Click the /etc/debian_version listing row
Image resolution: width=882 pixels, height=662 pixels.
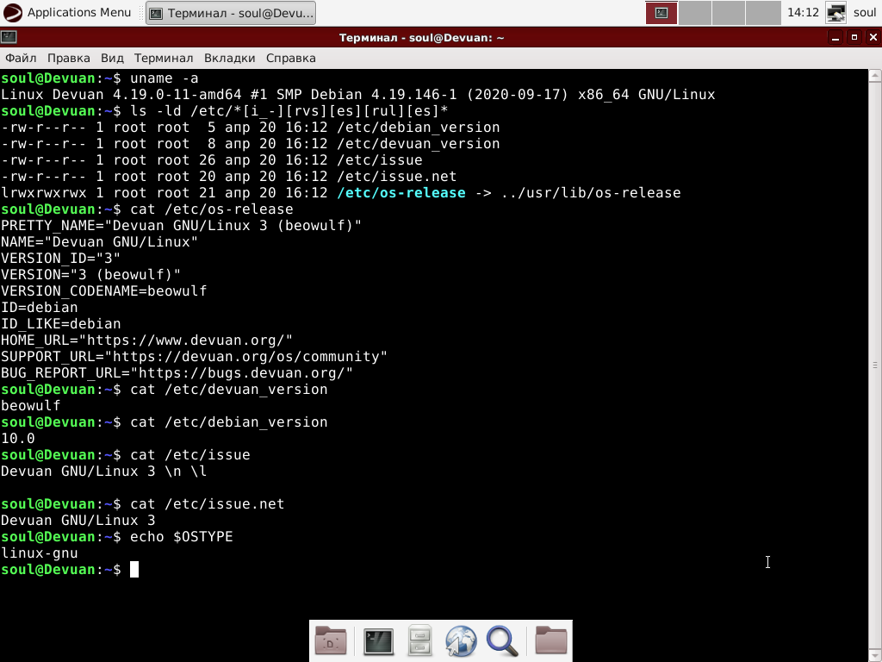(251, 128)
